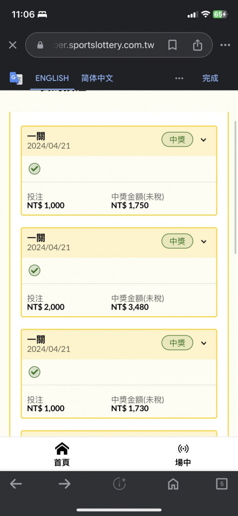The height and width of the screenshot is (516, 238).
Task: Tap browser home button in bottom bar
Action: point(173,484)
